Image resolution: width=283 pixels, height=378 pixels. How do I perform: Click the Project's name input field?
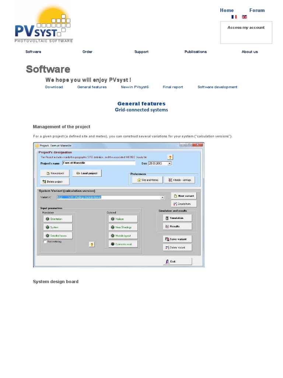point(99,163)
